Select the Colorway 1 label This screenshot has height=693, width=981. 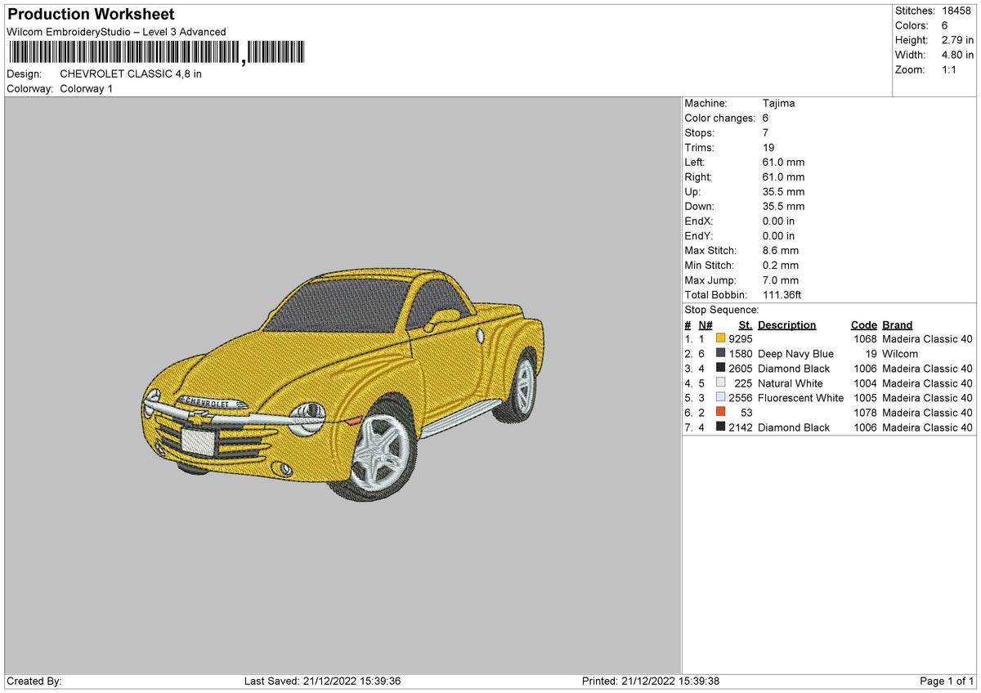(86, 88)
